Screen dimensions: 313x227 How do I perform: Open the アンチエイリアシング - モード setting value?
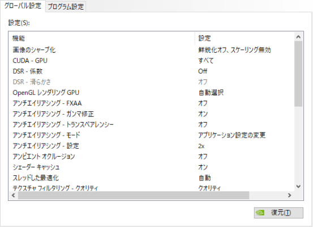(231, 135)
